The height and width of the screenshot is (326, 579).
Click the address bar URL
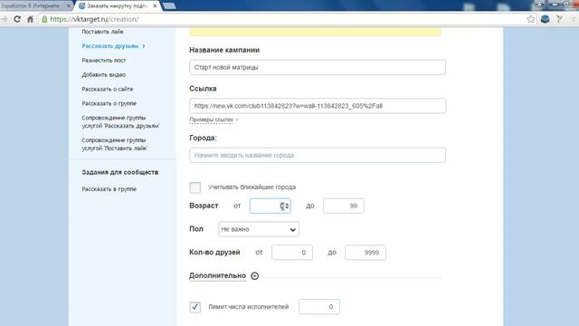coord(94,19)
